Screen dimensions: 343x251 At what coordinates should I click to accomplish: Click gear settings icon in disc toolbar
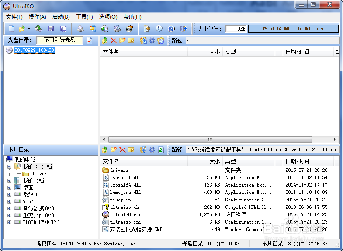point(152,41)
